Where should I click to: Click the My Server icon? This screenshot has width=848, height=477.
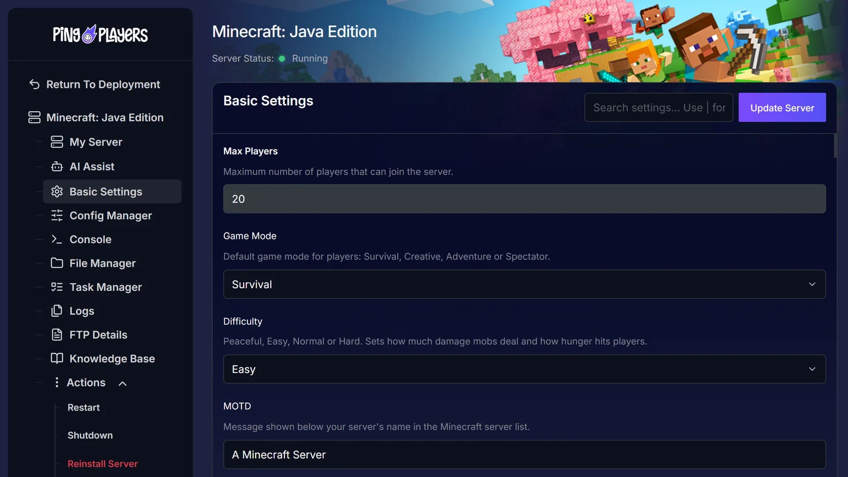tap(57, 142)
